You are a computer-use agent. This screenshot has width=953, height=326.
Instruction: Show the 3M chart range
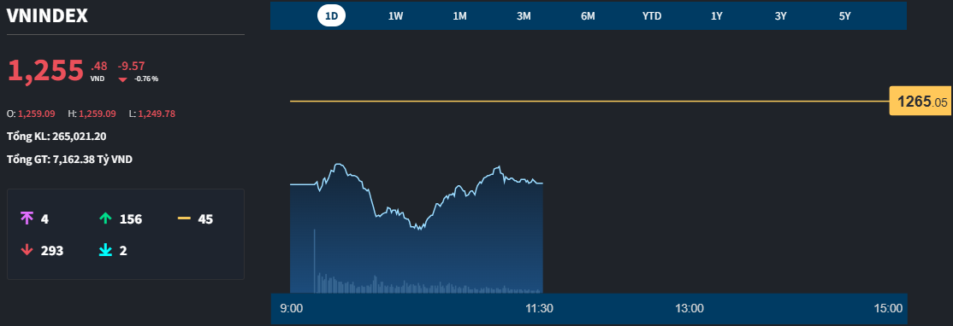coord(524,16)
